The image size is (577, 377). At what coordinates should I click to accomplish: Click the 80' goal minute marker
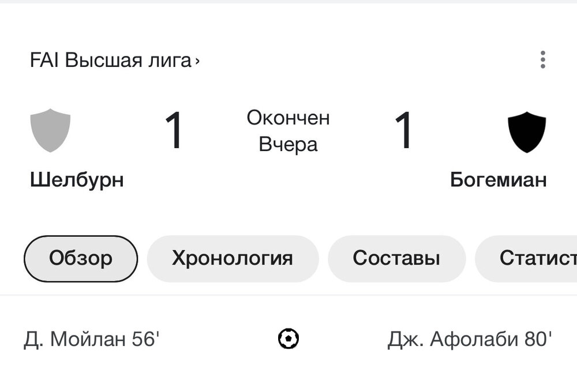tap(538, 339)
